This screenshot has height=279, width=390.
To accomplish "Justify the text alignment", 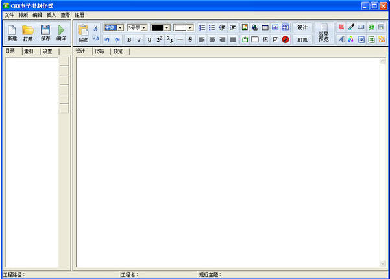I will 232,40.
